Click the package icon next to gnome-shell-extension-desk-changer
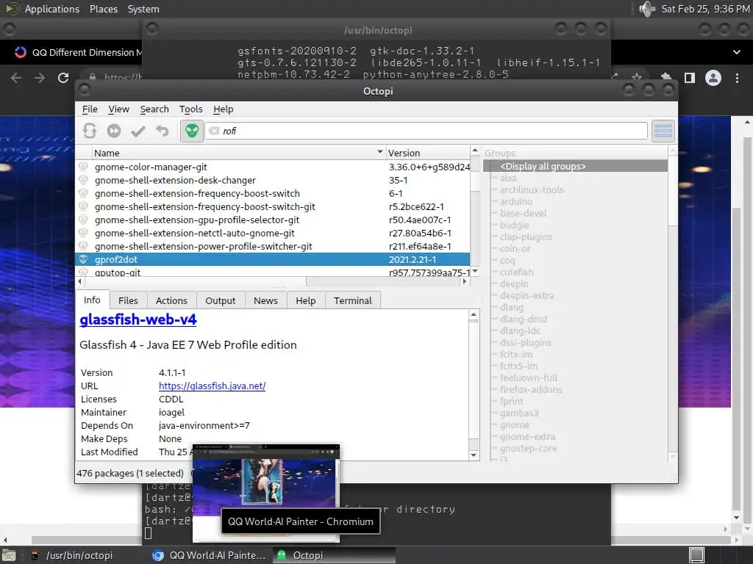The image size is (753, 564). 84,181
